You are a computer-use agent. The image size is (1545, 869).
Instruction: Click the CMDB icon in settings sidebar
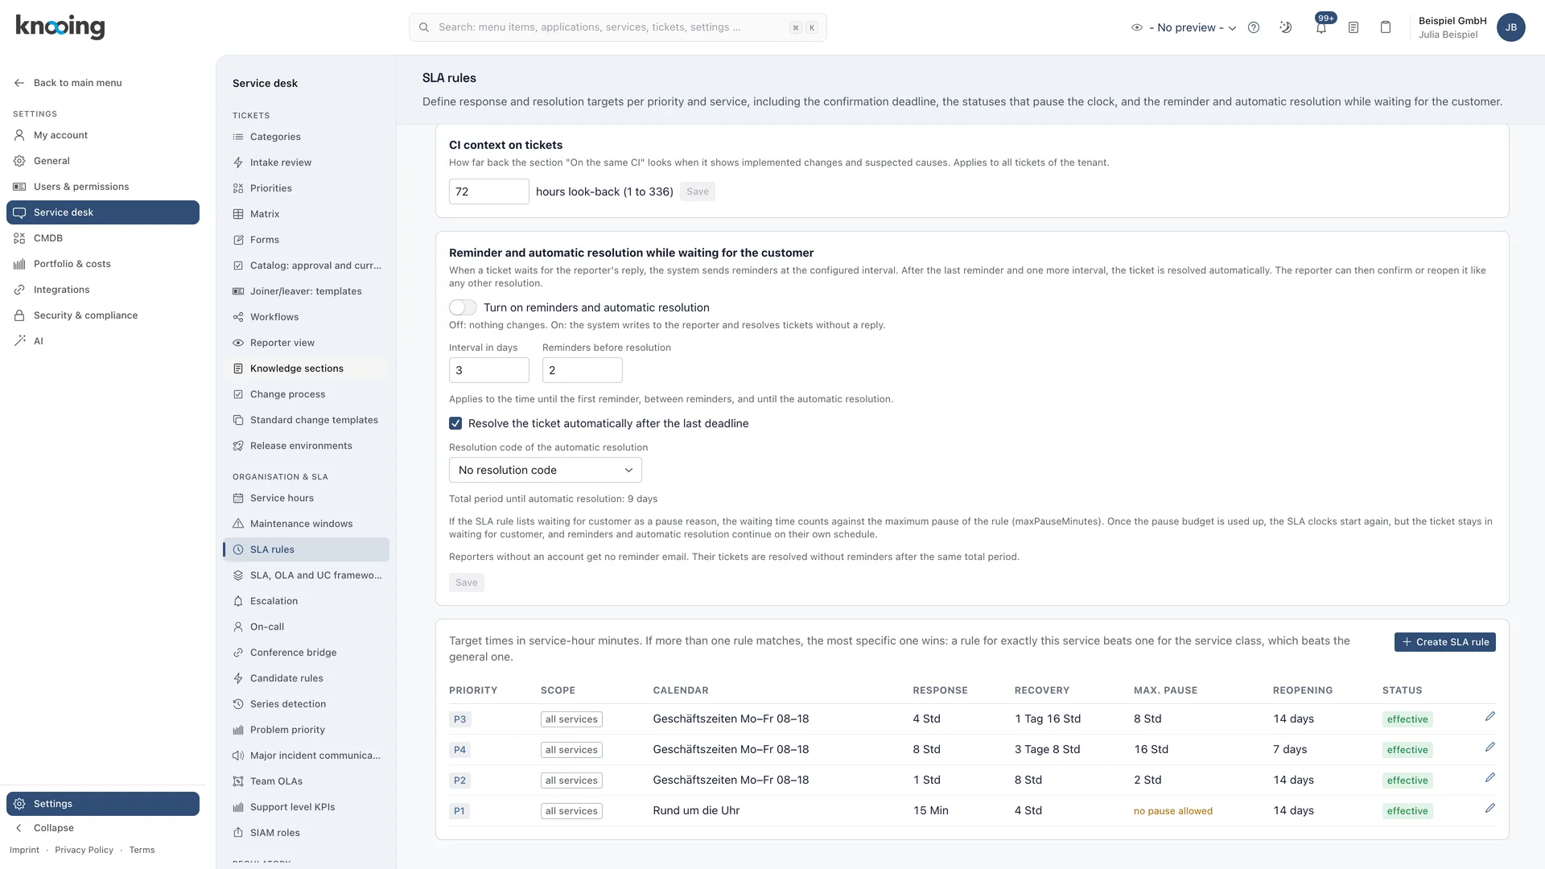coord(19,238)
